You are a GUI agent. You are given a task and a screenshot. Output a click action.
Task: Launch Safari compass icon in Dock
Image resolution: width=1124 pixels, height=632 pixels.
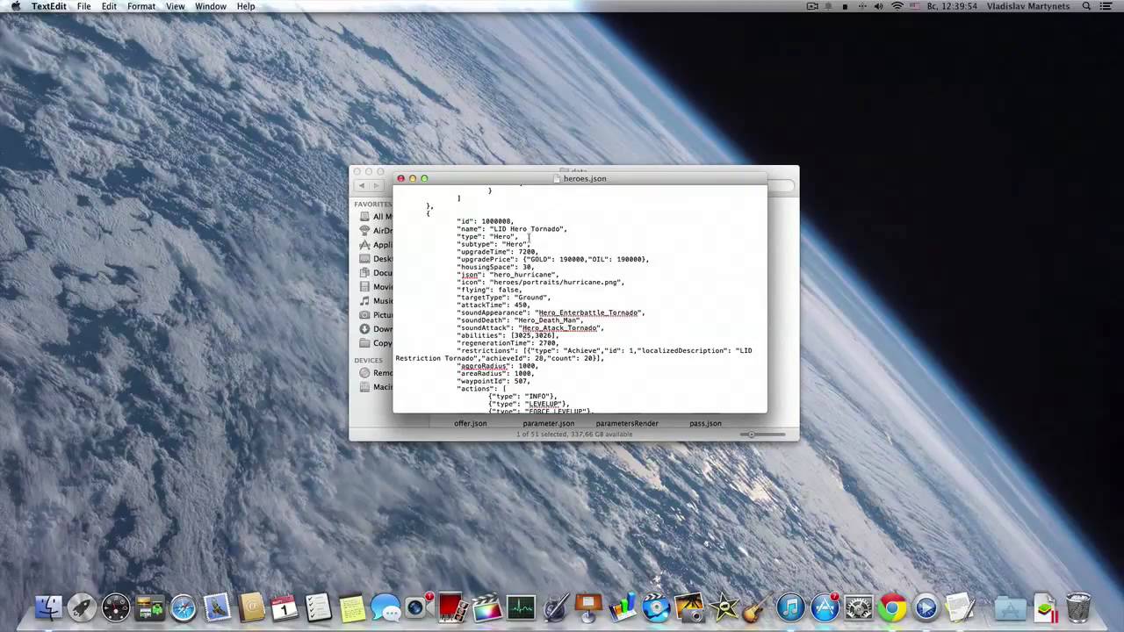tap(184, 607)
